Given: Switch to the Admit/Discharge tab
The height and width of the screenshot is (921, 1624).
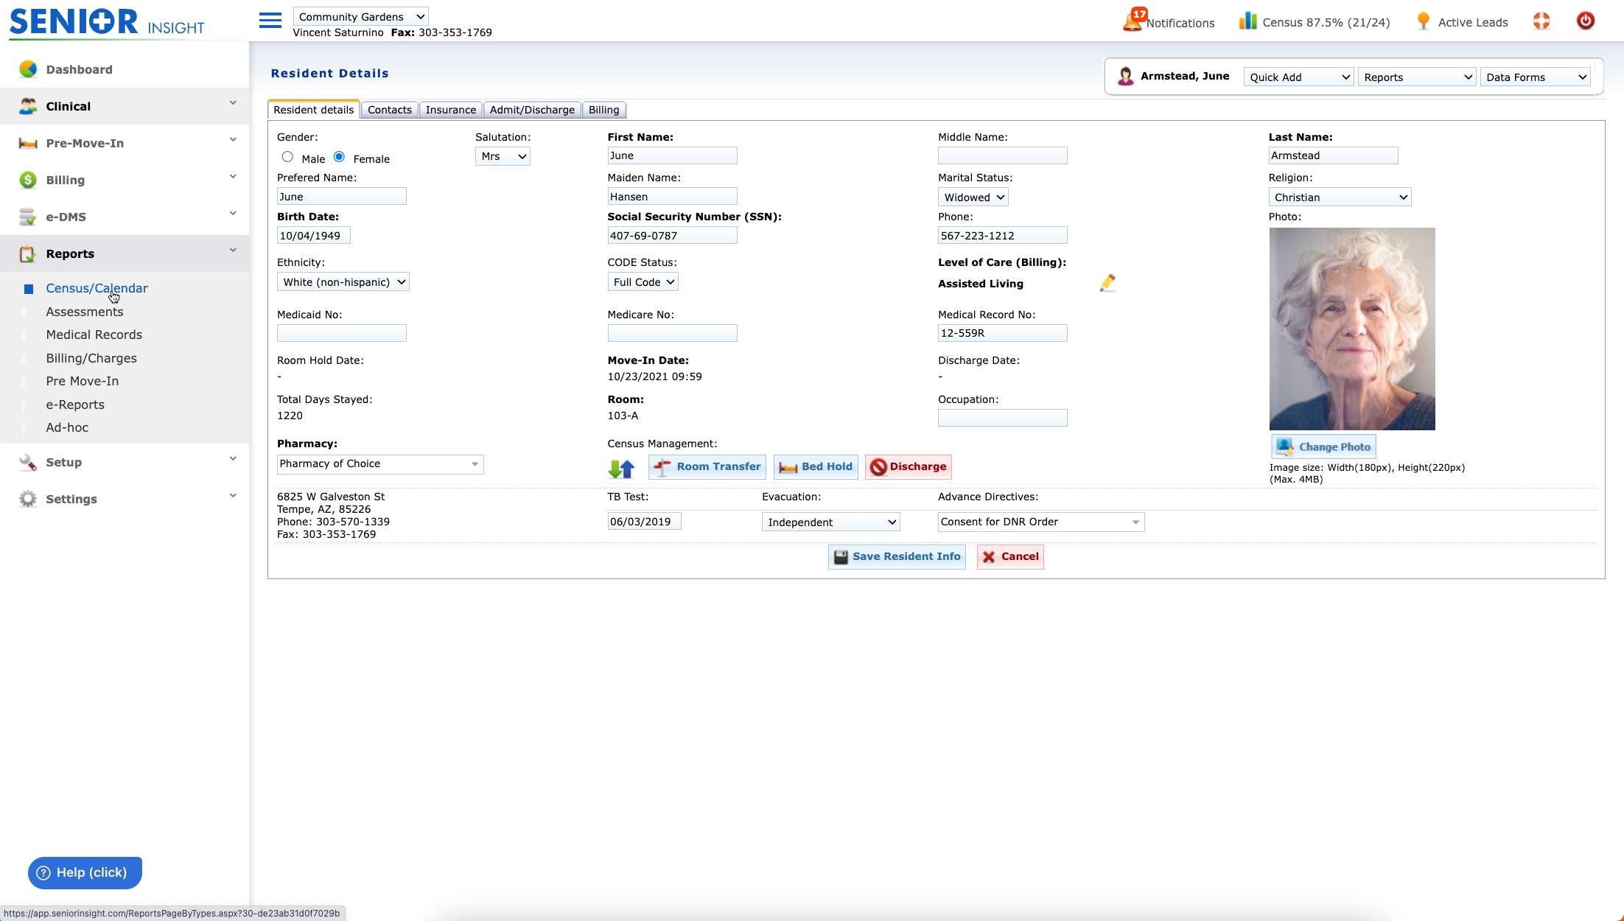Looking at the screenshot, I should [x=531, y=109].
